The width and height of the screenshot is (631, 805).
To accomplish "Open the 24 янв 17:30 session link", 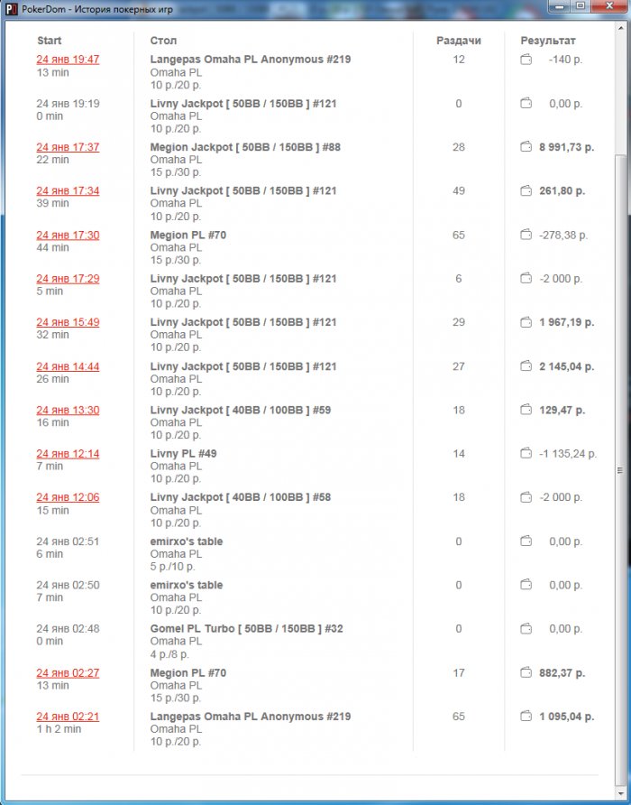I will 68,236.
